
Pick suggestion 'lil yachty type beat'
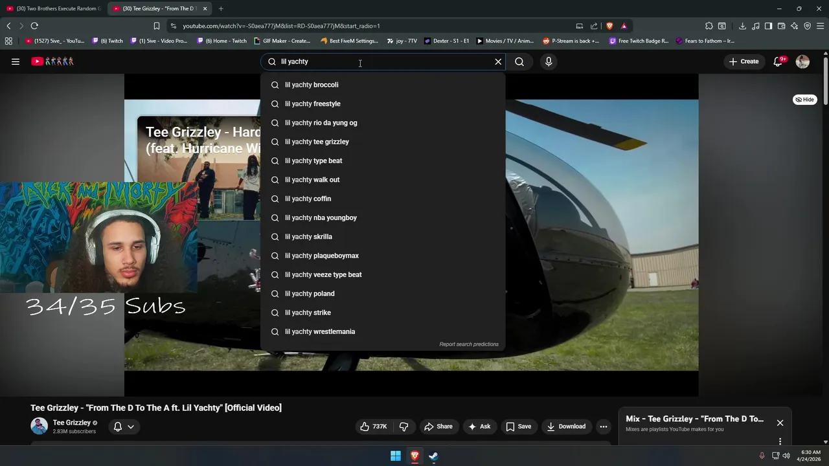click(x=382, y=161)
